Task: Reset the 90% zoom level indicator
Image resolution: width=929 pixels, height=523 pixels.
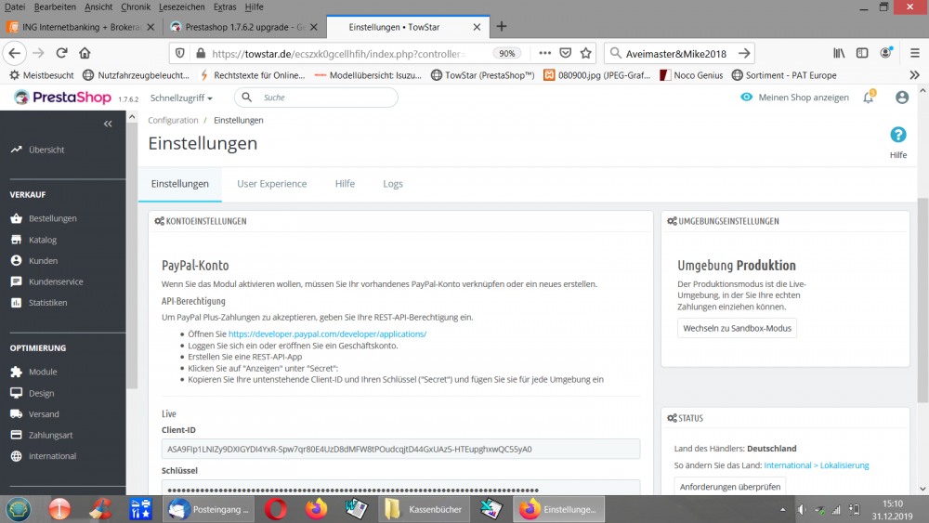Action: (507, 53)
